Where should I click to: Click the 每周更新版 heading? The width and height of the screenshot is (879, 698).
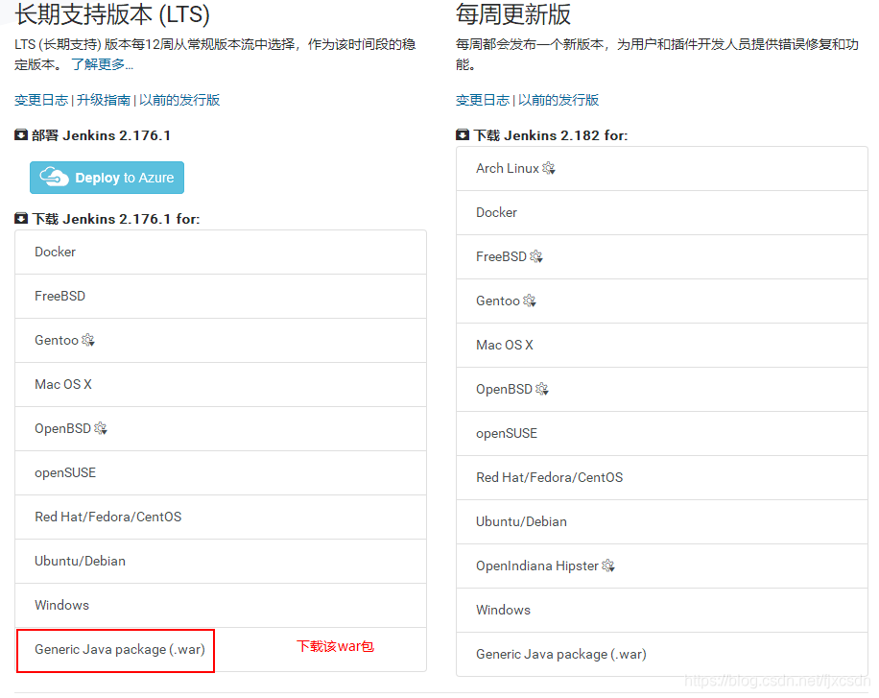(513, 14)
